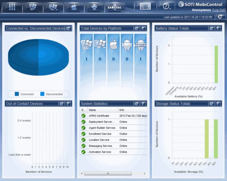
Task: Click the 70% storage bar in chart
Action: [207, 139]
